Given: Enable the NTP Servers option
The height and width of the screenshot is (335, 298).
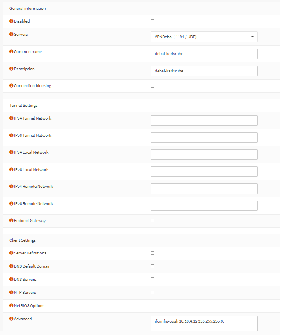Looking at the screenshot, I should [152, 292].
